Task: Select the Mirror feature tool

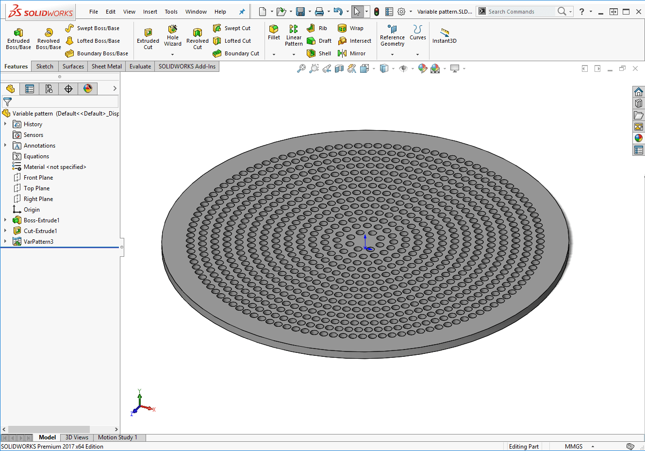Action: [352, 53]
